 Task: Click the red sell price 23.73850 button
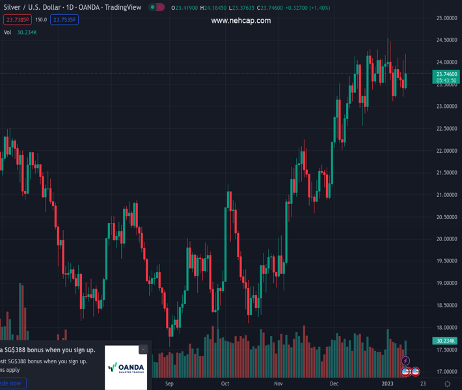point(16,19)
